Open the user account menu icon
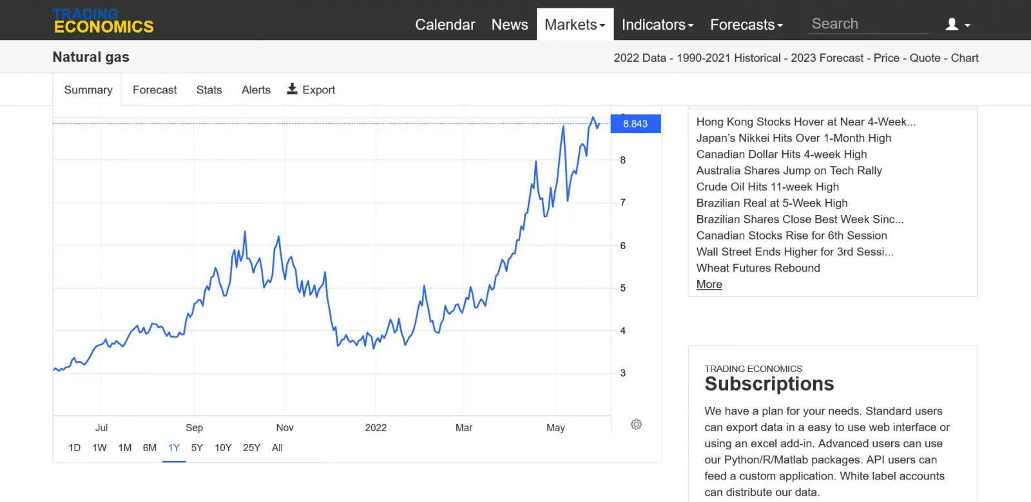This screenshot has height=502, width=1031. tap(957, 24)
